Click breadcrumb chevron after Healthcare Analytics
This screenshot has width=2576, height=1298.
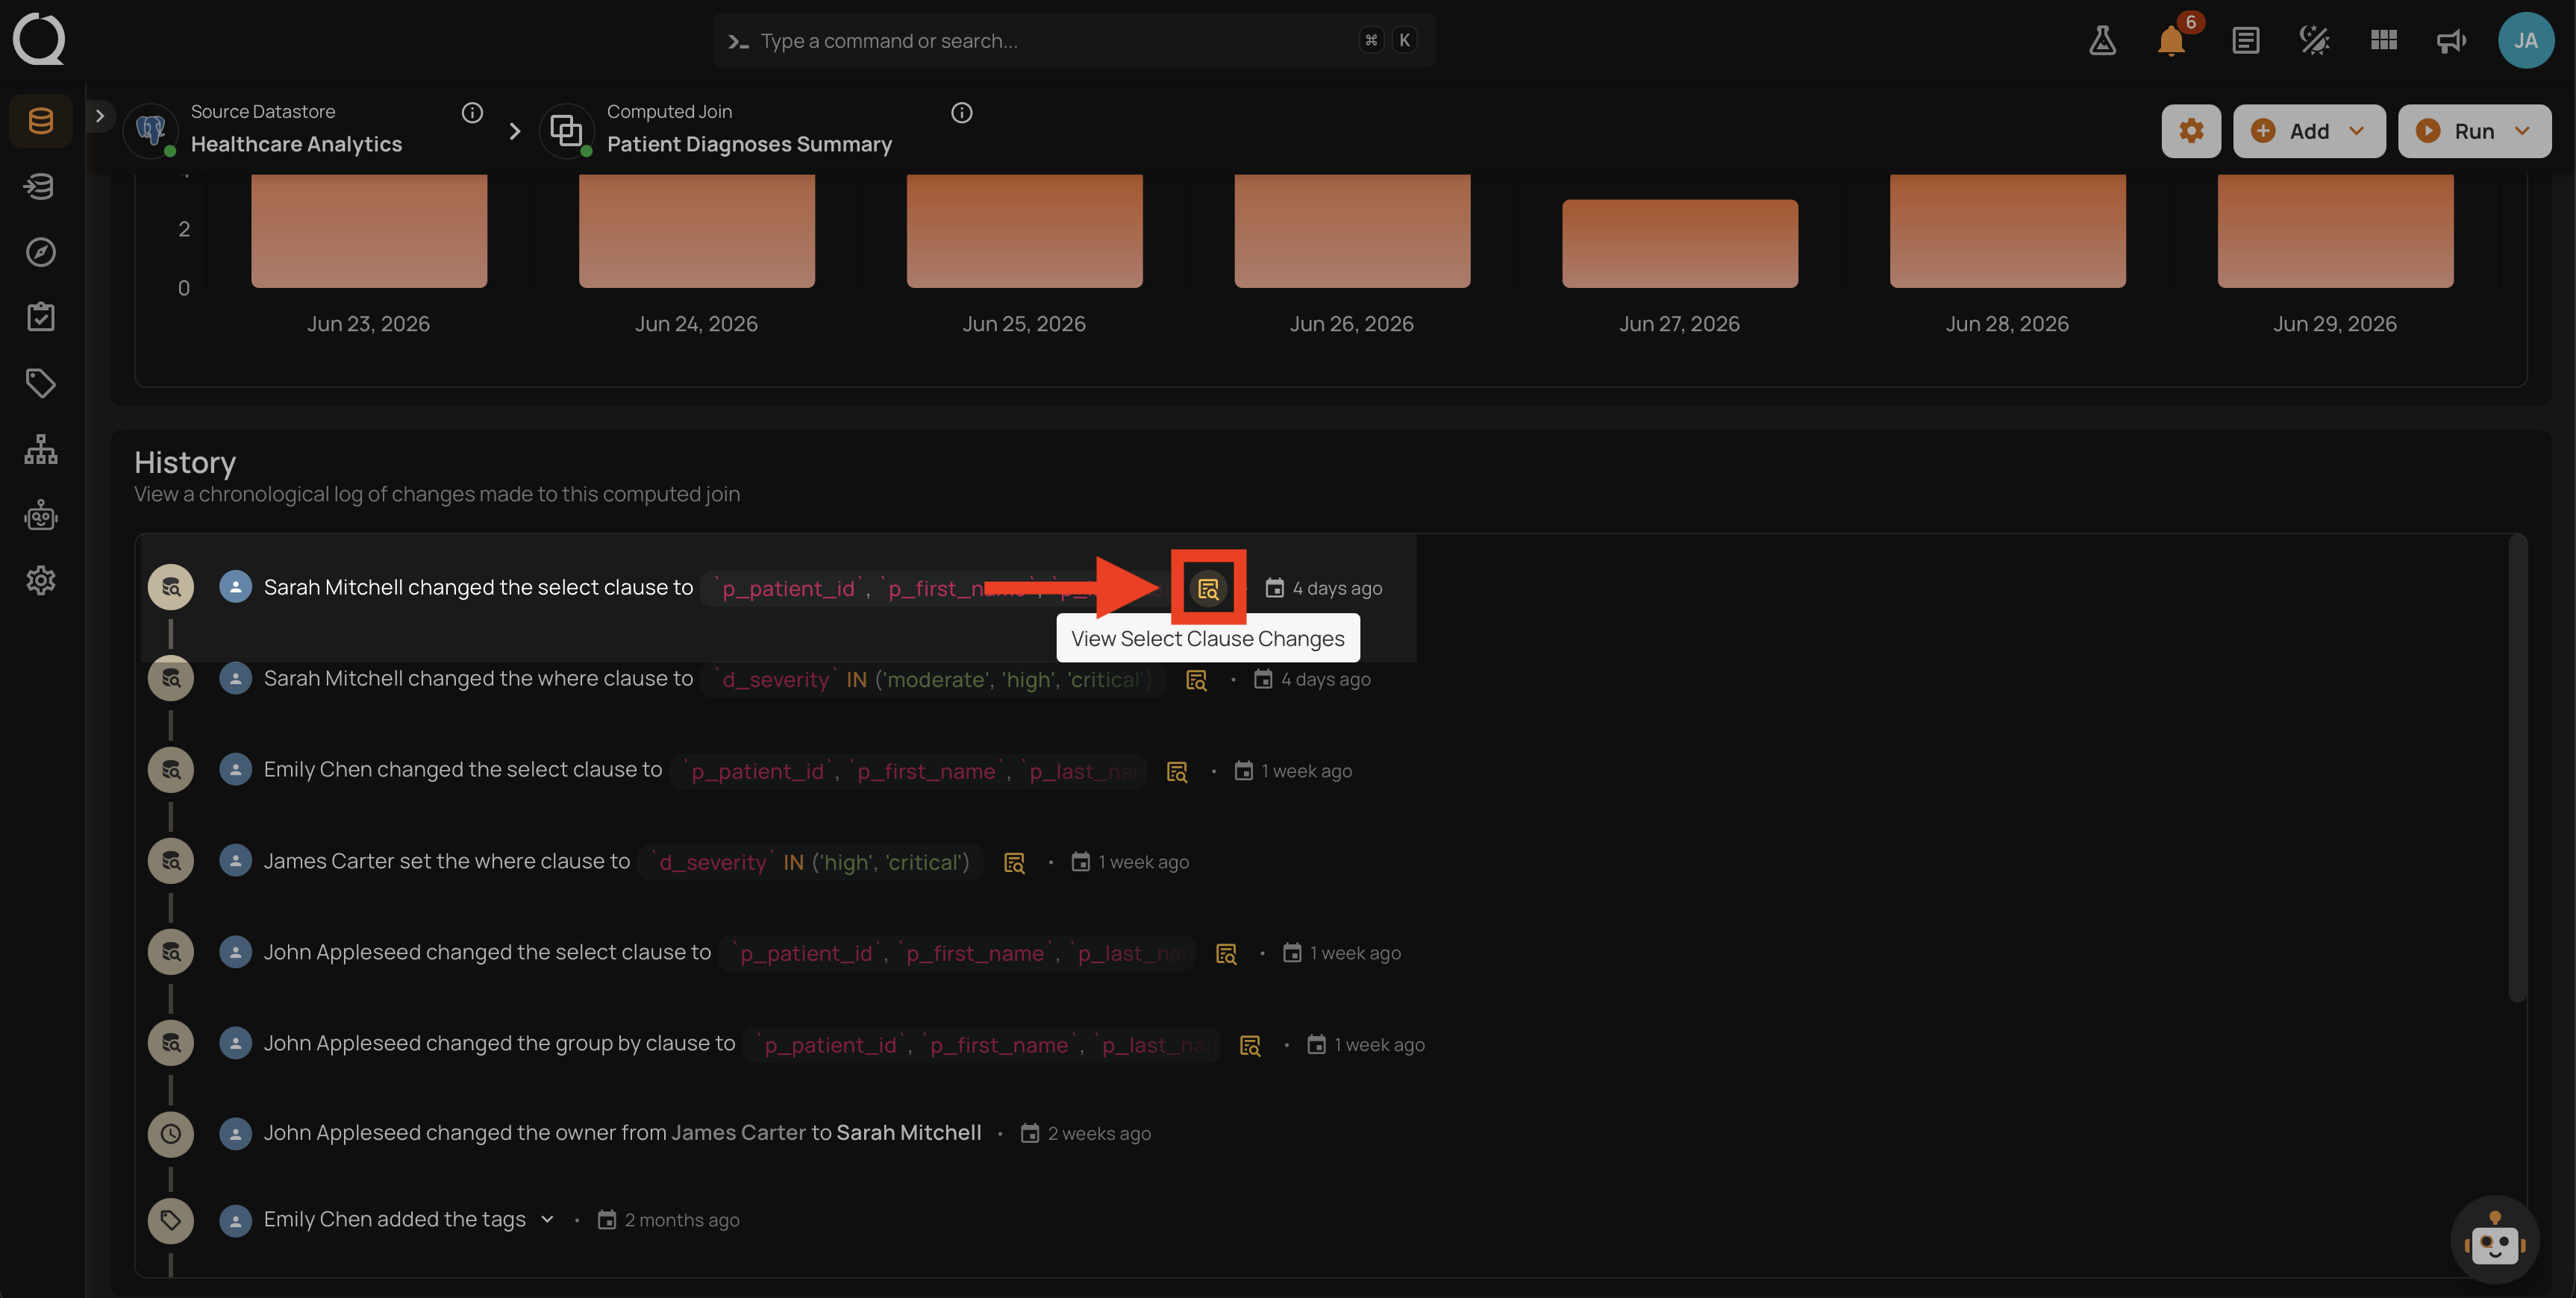click(x=514, y=131)
